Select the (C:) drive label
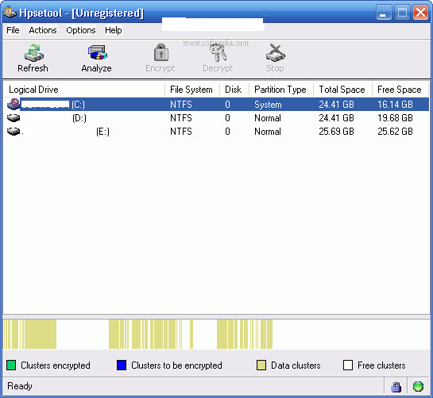Image resolution: width=433 pixels, height=398 pixels. 78,105
